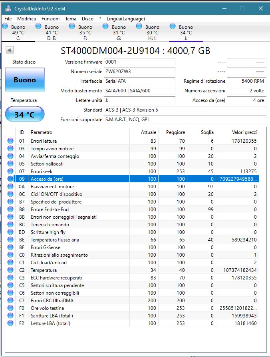Click the status icon for Avvia/ferma conteggio
This screenshot has width=270, height=357.
[x=10, y=156]
